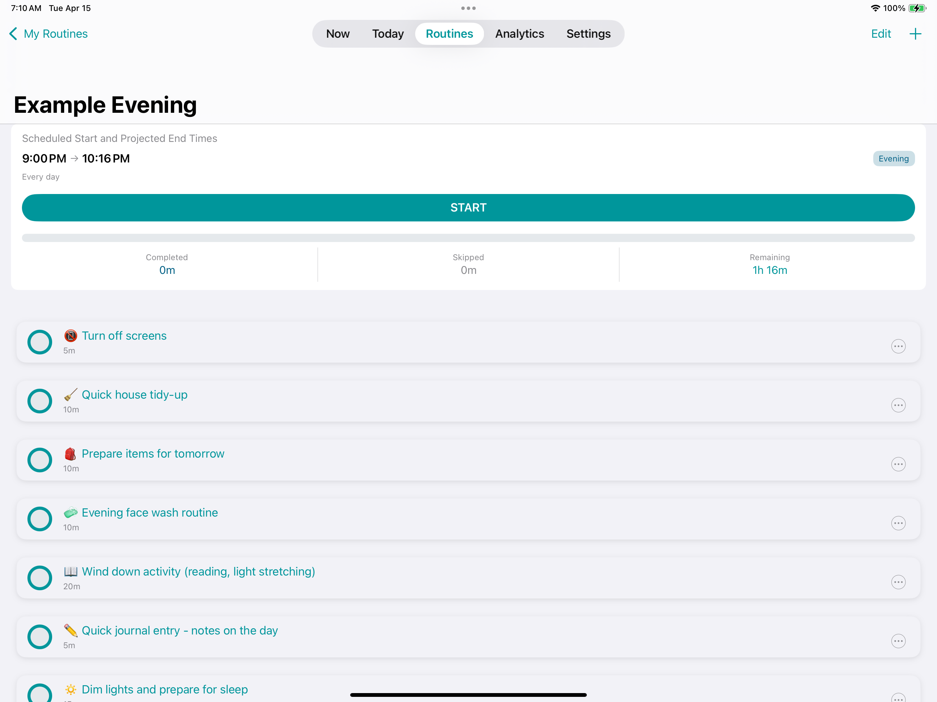The height and width of the screenshot is (702, 937).
Task: Mark Wind down activity as done
Action: (x=40, y=578)
